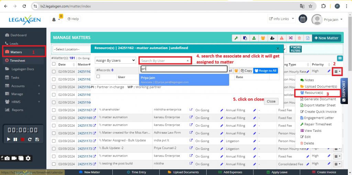Viewport: 352px width, 175px height.
Task: Start the timer with the play button
Action: pos(9,139)
